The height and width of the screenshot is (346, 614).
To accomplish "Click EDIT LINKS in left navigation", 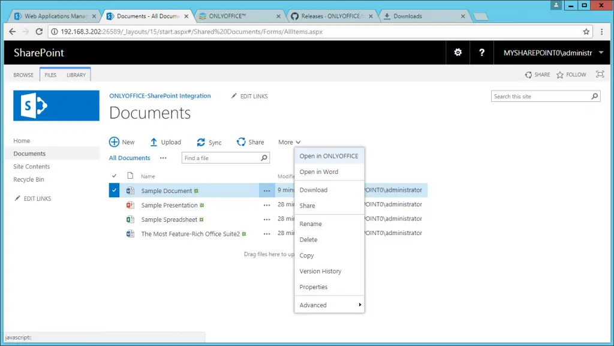I will [x=33, y=198].
